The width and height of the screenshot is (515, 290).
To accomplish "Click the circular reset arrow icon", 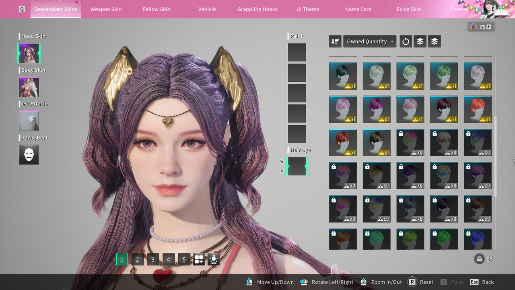I will 406,41.
